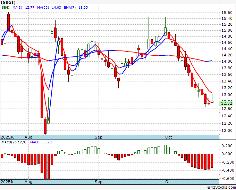Screen dimensions: 236x190
Task: Click the 13.60 price axis label
Action: coord(227,74)
